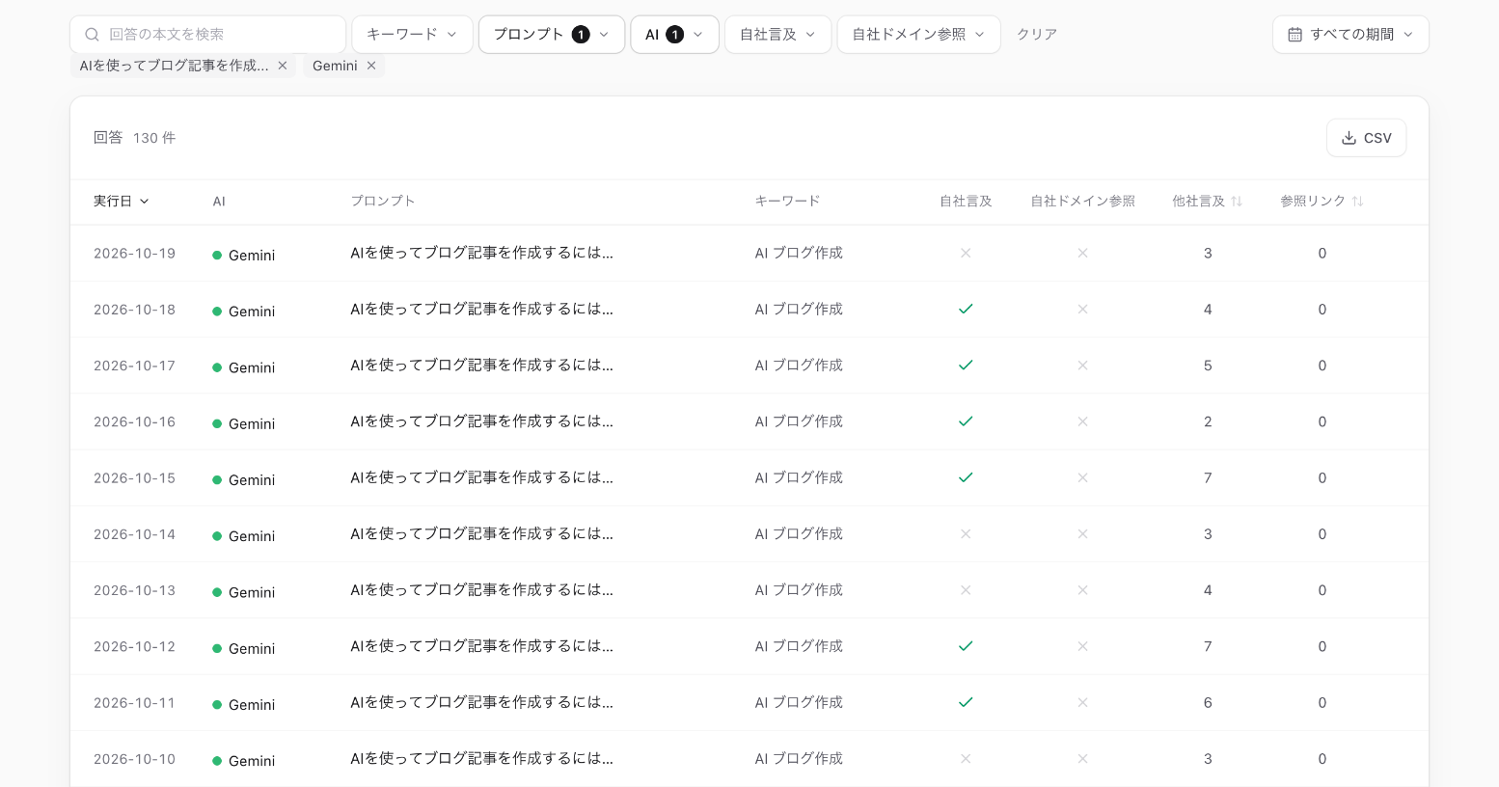Viewport: 1499px width, 787px height.
Task: Click the Gemini green status dot for 2026-10-15
Action: click(217, 479)
